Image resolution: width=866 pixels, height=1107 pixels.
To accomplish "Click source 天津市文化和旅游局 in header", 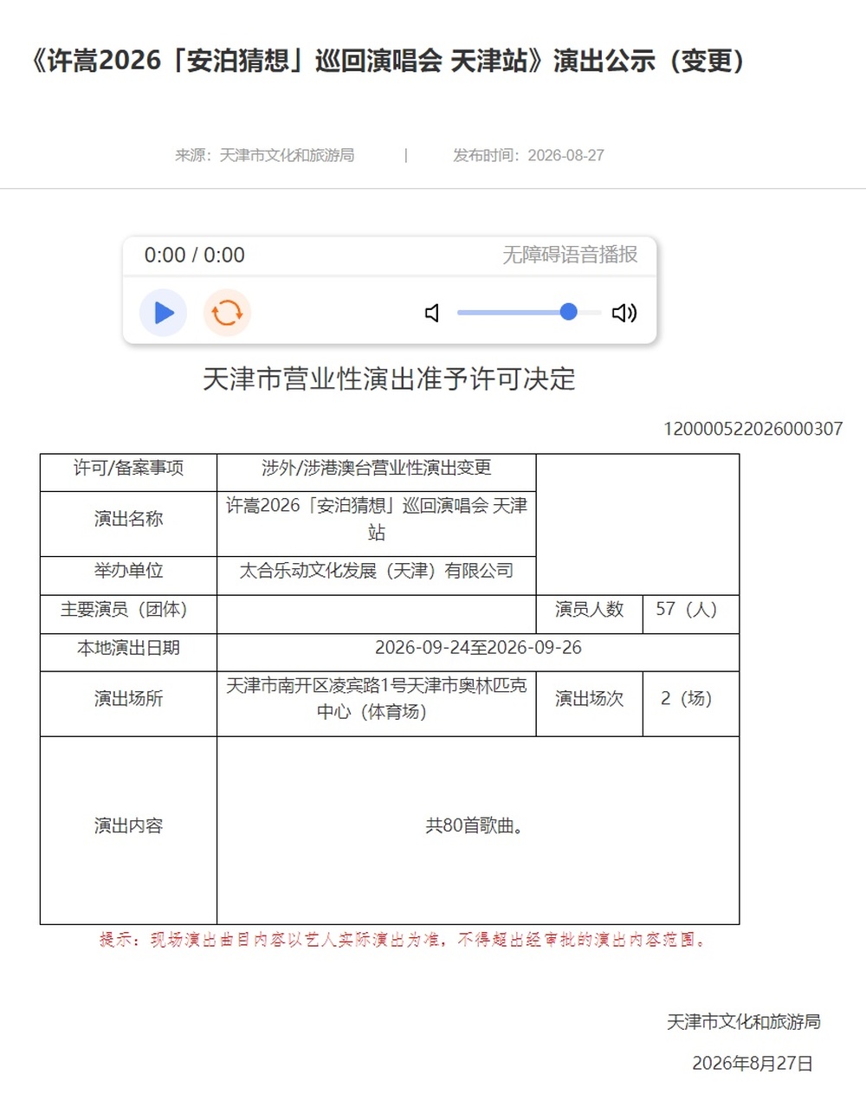I will point(265,155).
